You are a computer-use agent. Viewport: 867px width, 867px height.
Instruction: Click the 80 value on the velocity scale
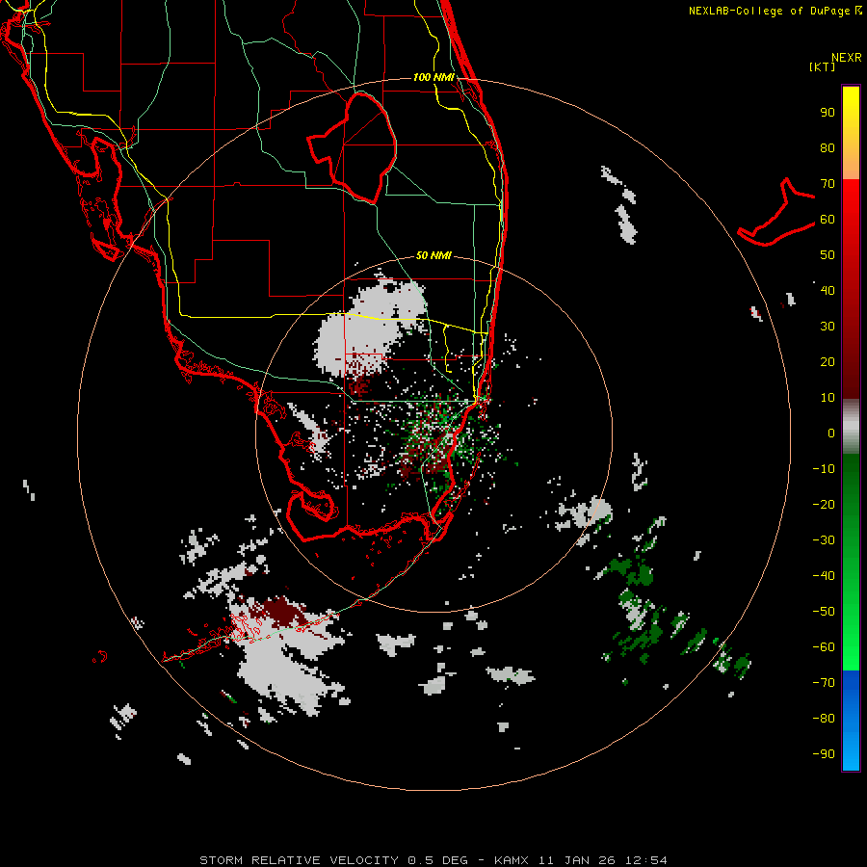828,147
